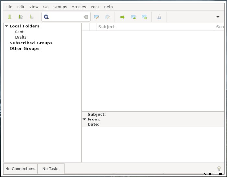Click the partially visible Score column header
The height and width of the screenshot is (177, 227).
point(219,27)
